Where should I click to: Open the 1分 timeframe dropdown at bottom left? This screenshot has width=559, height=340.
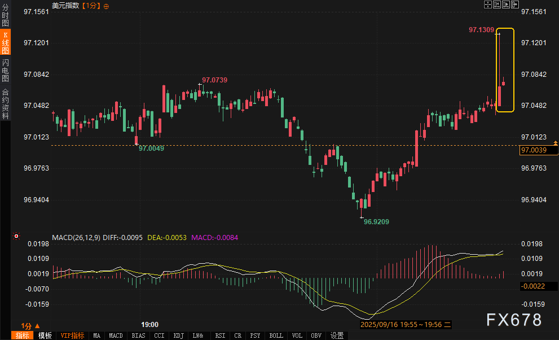(x=30, y=325)
